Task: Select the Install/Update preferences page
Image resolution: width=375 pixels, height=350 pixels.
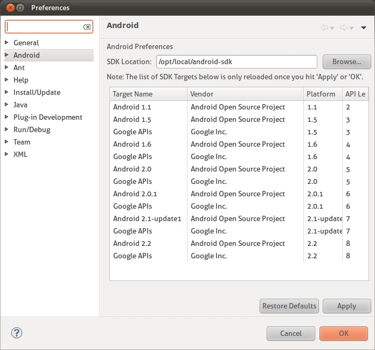Action: coord(37,92)
